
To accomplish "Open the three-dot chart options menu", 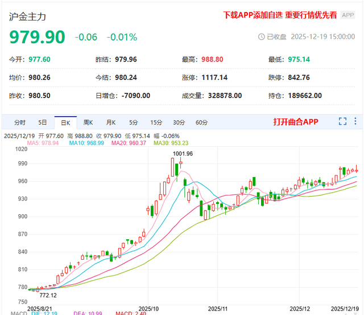I will pos(355,121).
